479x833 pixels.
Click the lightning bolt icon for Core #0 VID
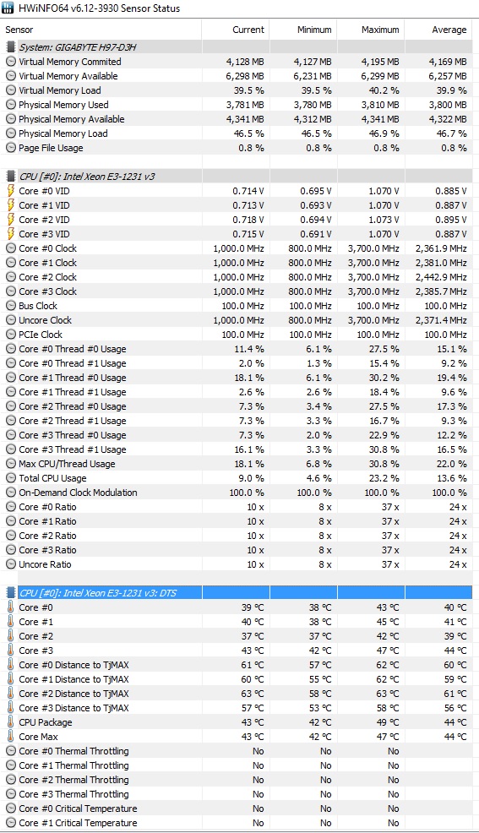(11, 191)
